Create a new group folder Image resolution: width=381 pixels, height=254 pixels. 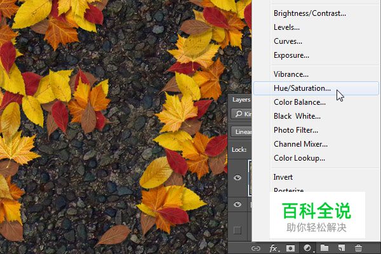[x=324, y=248]
